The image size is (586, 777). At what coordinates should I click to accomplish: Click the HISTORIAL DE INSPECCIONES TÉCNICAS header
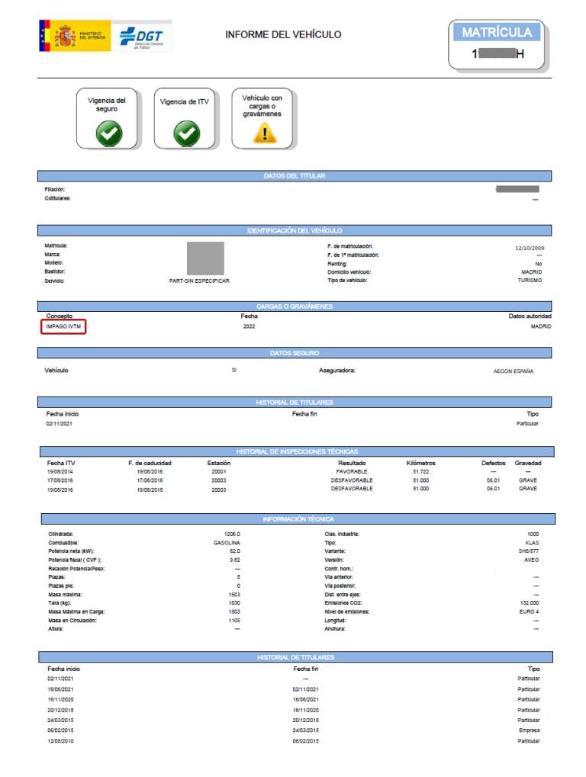tap(297, 451)
